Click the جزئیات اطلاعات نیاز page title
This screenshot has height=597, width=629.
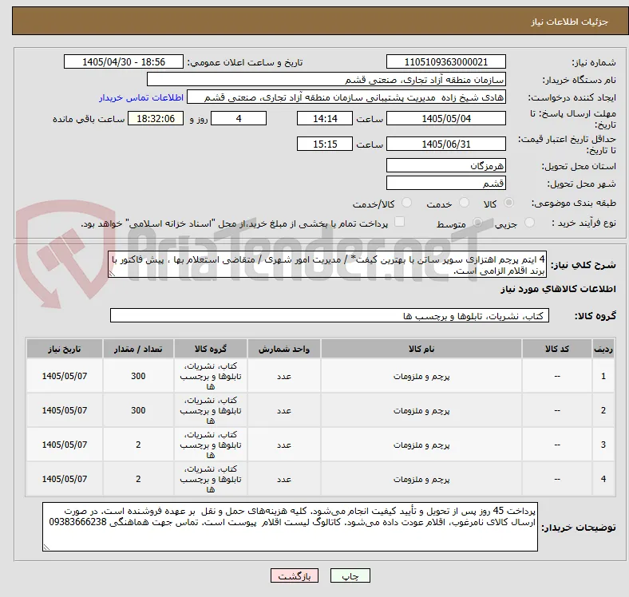click(570, 22)
